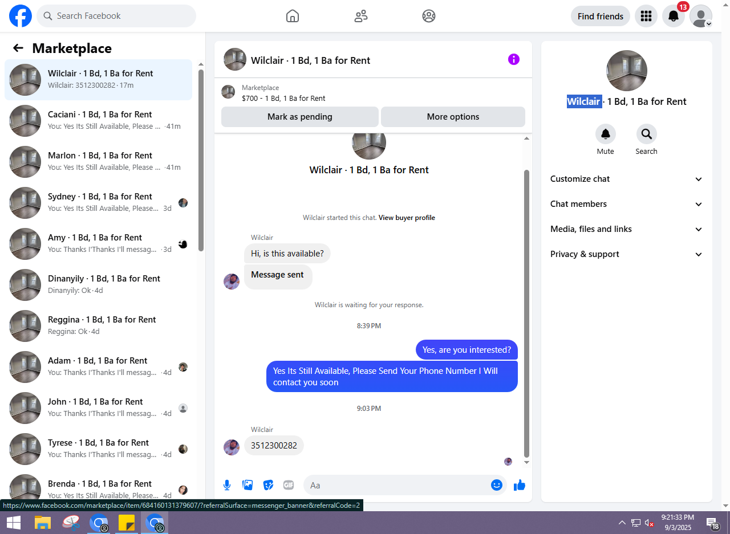Open notifications bell with 13 badge
Image resolution: width=730 pixels, height=534 pixels.
(674, 16)
